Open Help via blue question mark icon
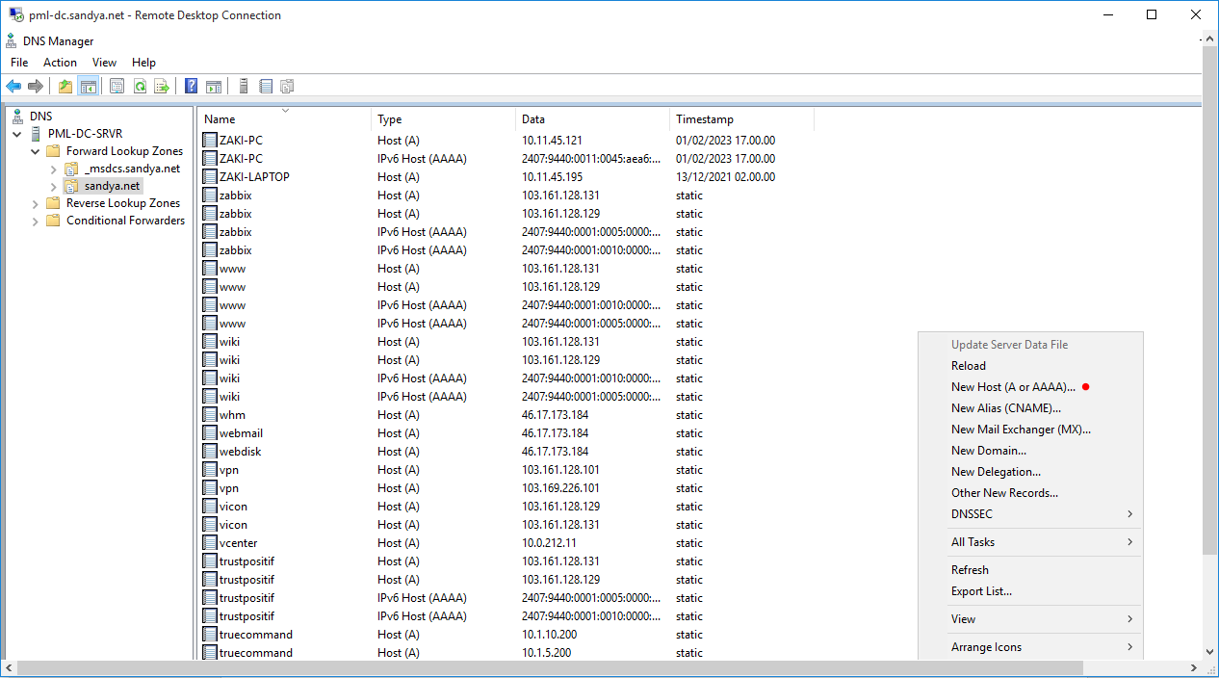 pyautogui.click(x=192, y=87)
